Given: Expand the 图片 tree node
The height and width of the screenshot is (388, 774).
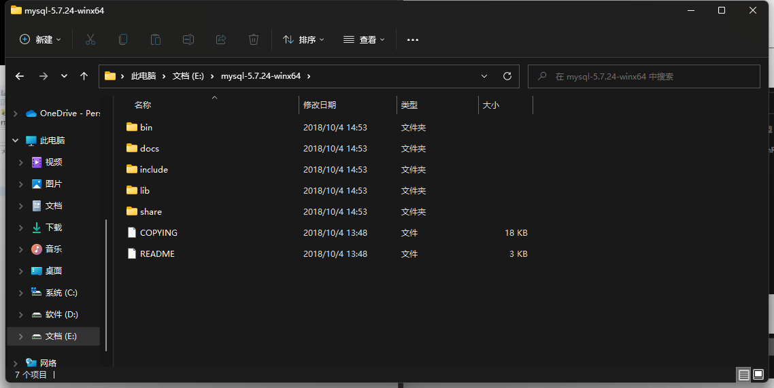Looking at the screenshot, I should coord(20,184).
